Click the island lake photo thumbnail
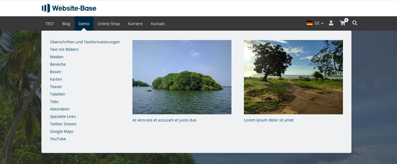The image size is (397, 164). point(182,77)
